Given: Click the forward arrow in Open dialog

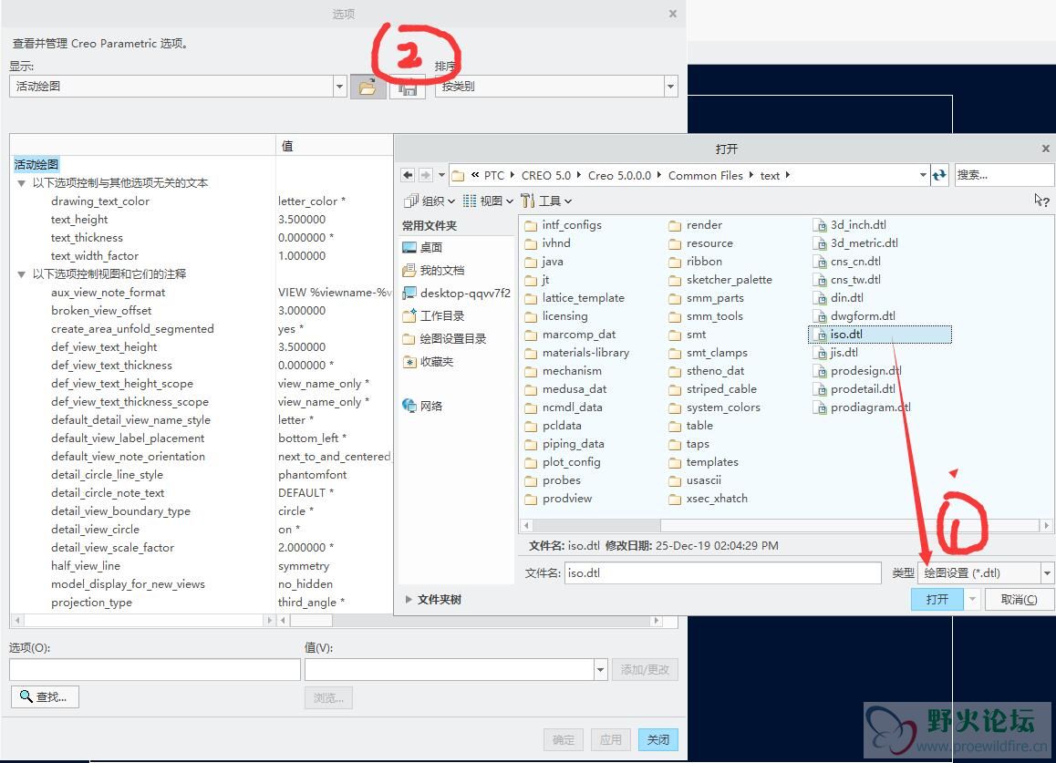Looking at the screenshot, I should point(425,175).
